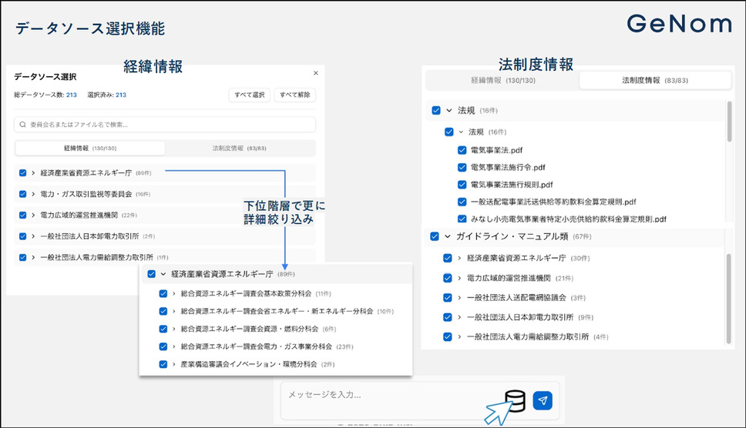Viewport: 746px width, 428px height.
Task: Toggle 電力・ガス取引監視等委員会 checkbox
Action: click(23, 194)
